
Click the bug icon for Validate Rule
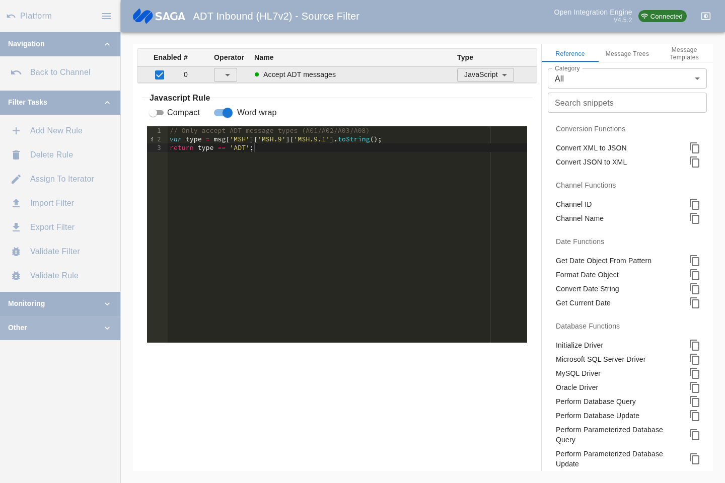click(16, 276)
